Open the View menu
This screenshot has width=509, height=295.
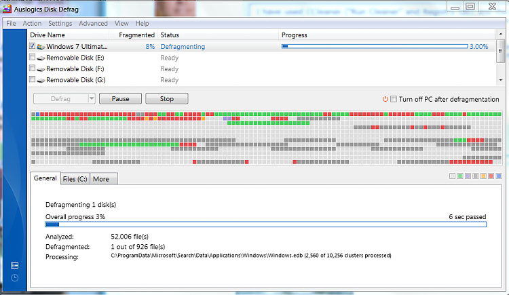pos(121,23)
